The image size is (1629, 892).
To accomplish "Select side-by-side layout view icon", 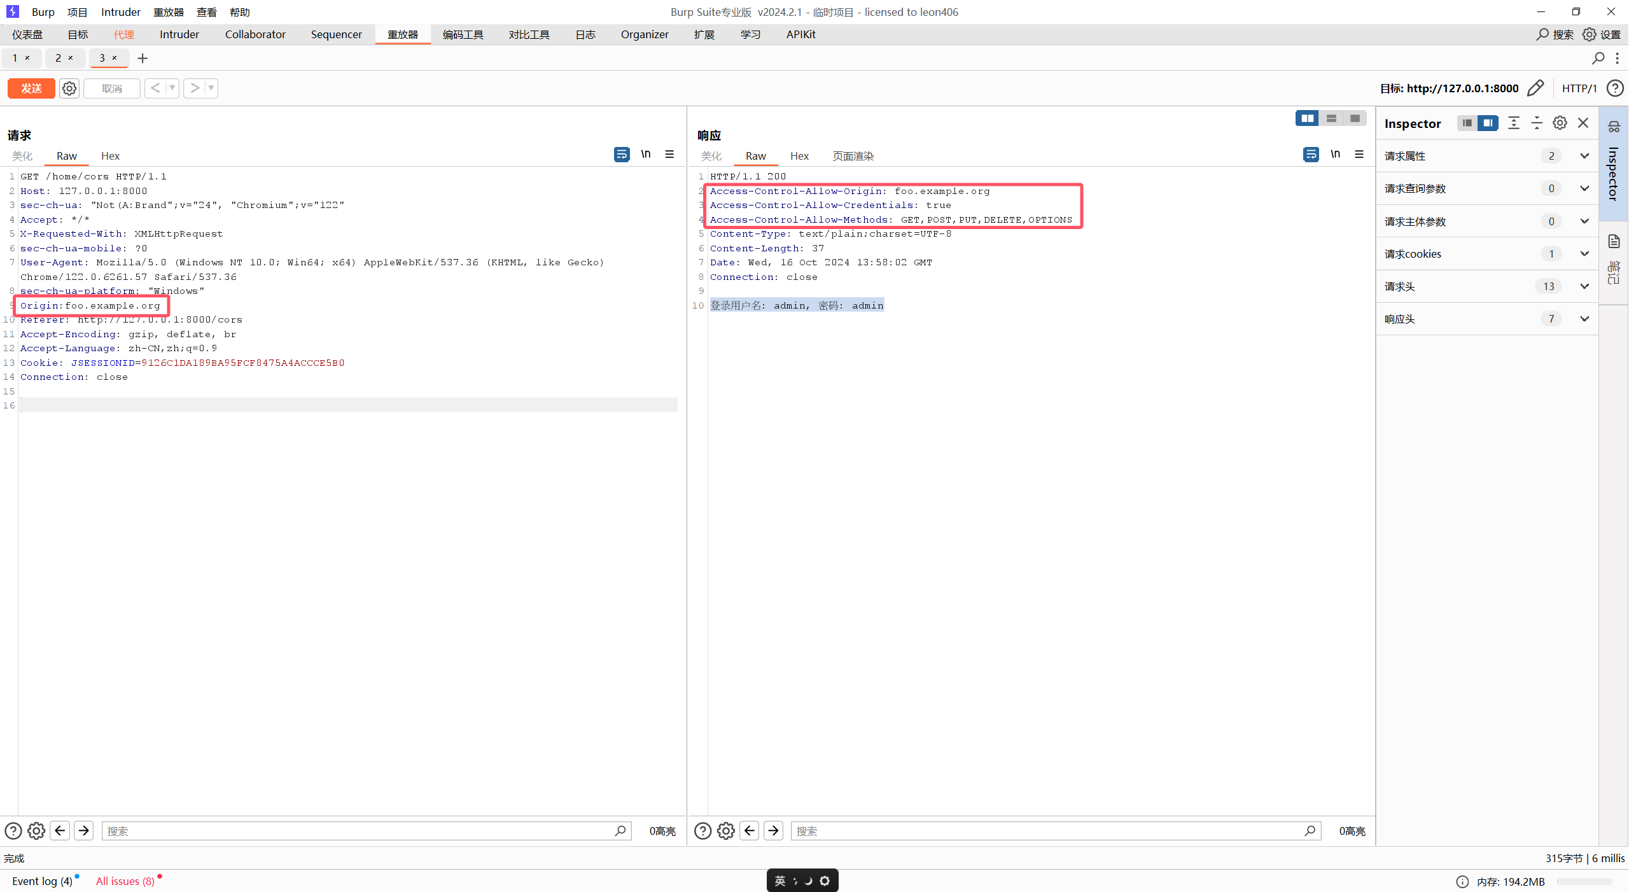I will click(x=1307, y=118).
